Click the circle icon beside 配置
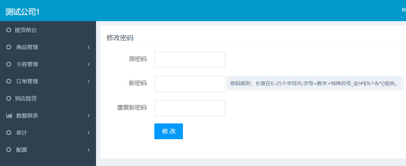 coord(9,150)
